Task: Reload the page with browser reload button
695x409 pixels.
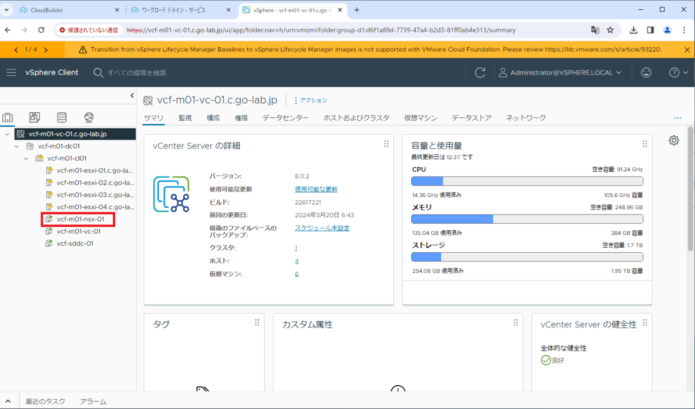Action: (41, 30)
